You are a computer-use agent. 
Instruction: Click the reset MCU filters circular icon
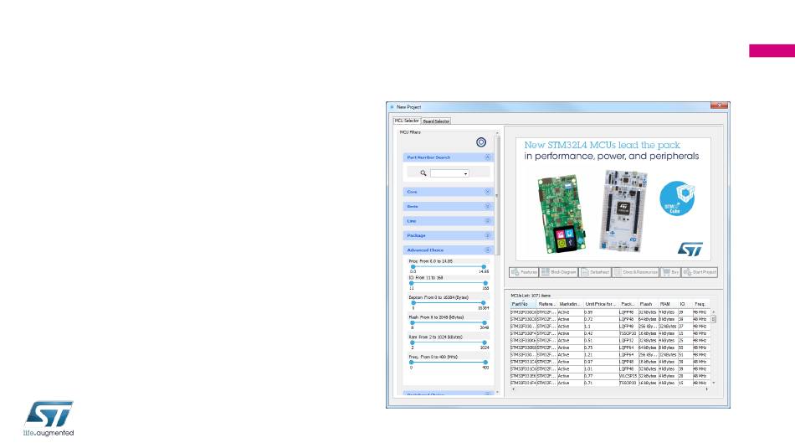(481, 142)
